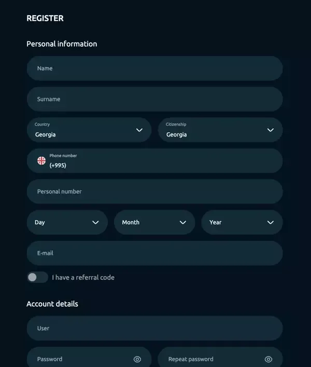Click the Password input field

point(80,359)
